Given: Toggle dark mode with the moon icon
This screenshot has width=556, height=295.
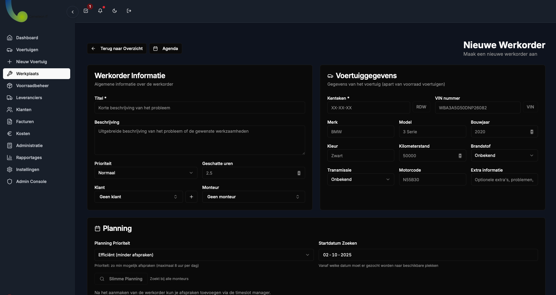Looking at the screenshot, I should [x=115, y=11].
